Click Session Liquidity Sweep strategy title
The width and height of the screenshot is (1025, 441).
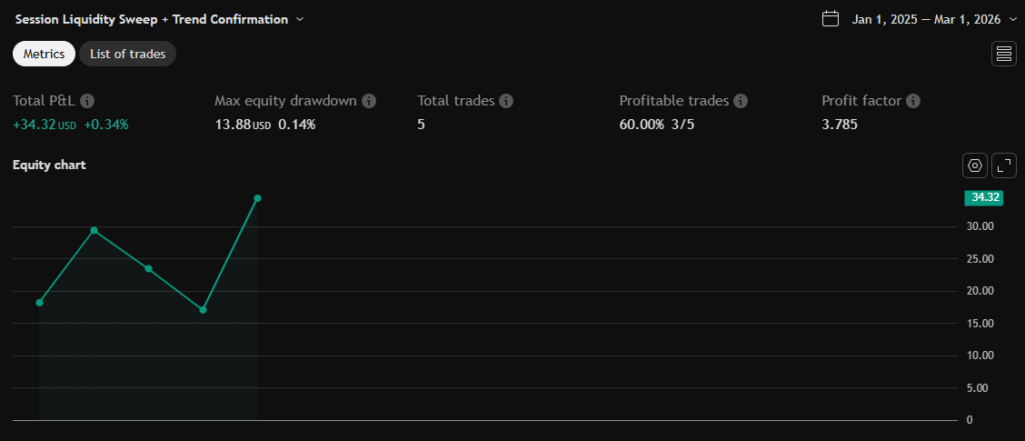[x=152, y=19]
